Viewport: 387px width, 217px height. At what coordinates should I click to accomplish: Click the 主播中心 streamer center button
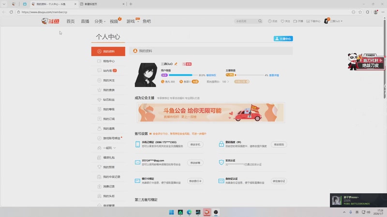click(283, 39)
